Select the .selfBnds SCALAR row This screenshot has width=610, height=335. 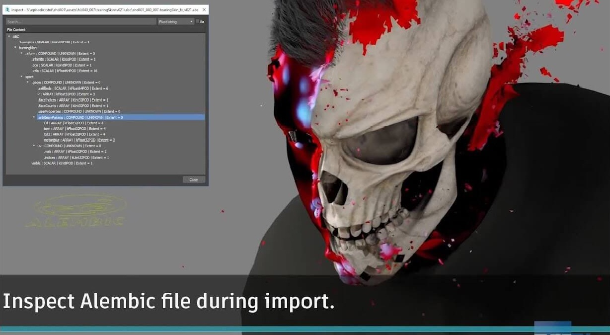click(73, 88)
